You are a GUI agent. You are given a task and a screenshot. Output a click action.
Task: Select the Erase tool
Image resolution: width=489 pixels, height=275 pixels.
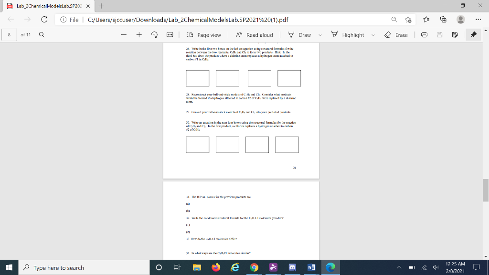tap(396, 34)
